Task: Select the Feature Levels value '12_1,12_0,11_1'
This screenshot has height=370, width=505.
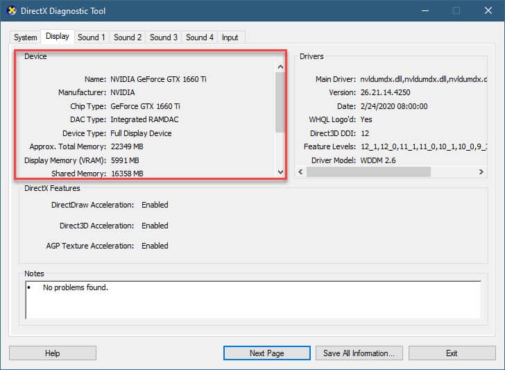Action: [423, 146]
